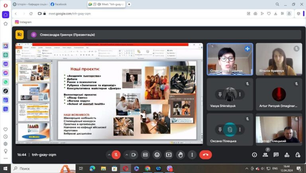Unmute the microphone in the Meet call
The image size is (306, 173).
pyautogui.click(x=116, y=155)
